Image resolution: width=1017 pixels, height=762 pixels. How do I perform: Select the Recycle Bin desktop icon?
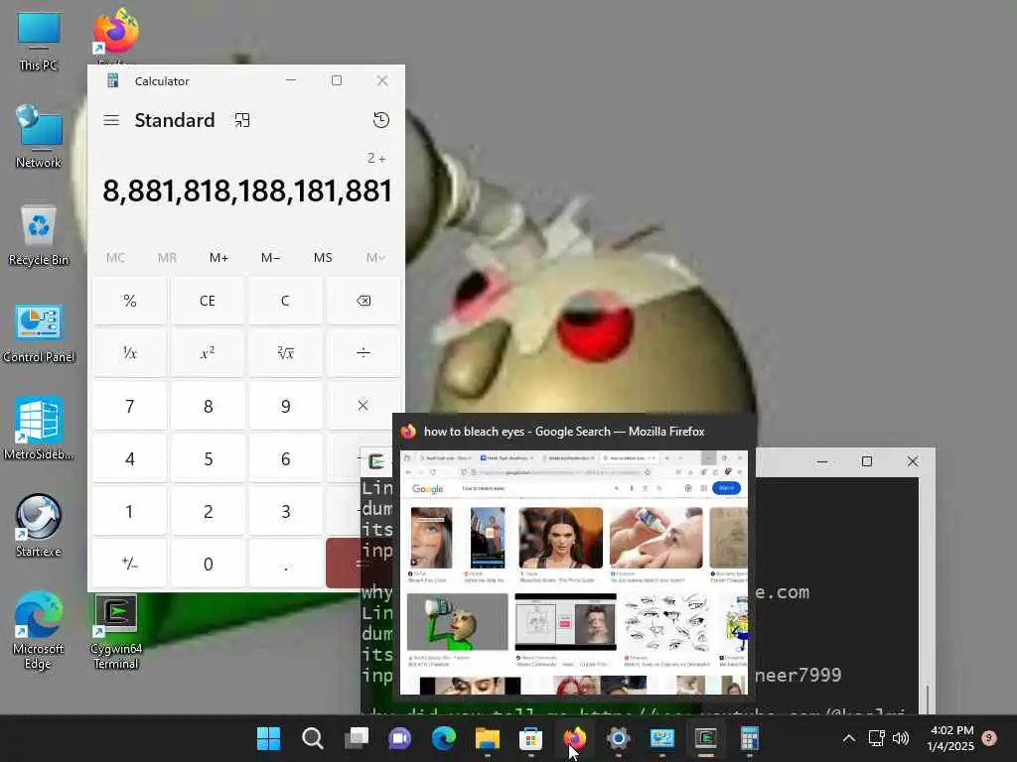pyautogui.click(x=39, y=234)
